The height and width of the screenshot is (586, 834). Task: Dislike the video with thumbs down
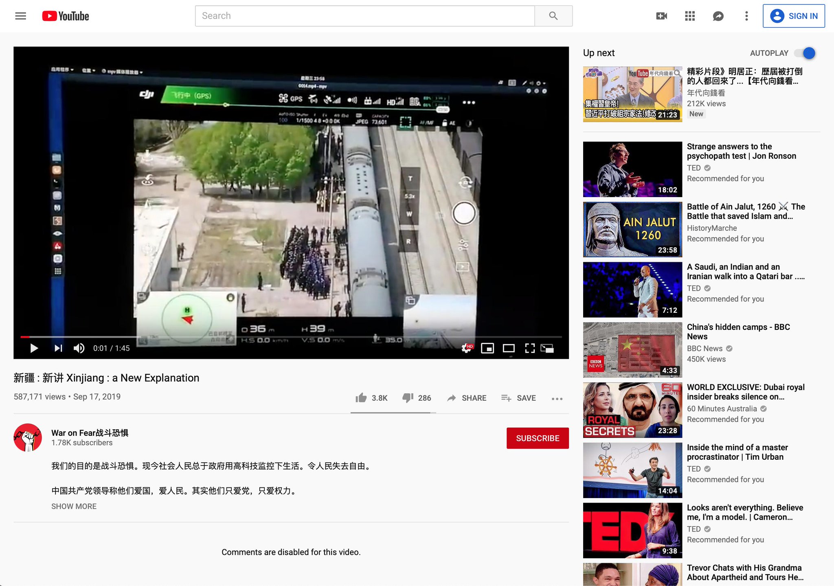[408, 398]
